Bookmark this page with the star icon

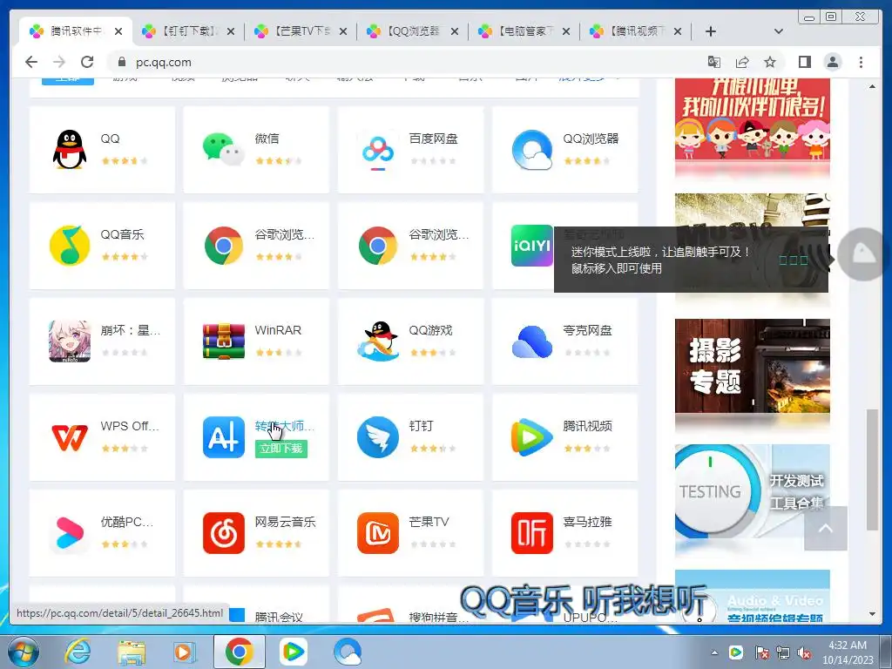(x=770, y=62)
